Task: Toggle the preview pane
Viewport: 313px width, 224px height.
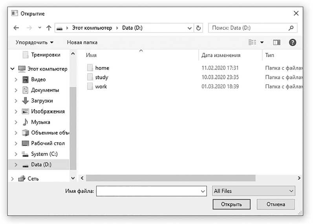Action: coord(276,42)
